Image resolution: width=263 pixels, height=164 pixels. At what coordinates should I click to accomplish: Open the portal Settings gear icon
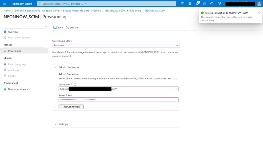tap(204, 4)
